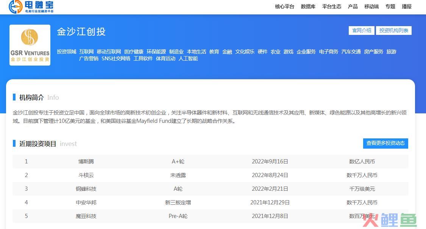
Task: Click the 未透露 round cell
Action: coord(178,175)
